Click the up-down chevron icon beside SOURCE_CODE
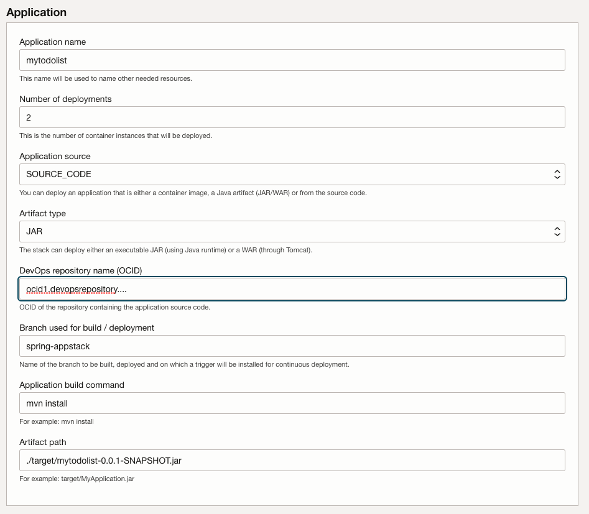The width and height of the screenshot is (589, 514). [x=557, y=174]
